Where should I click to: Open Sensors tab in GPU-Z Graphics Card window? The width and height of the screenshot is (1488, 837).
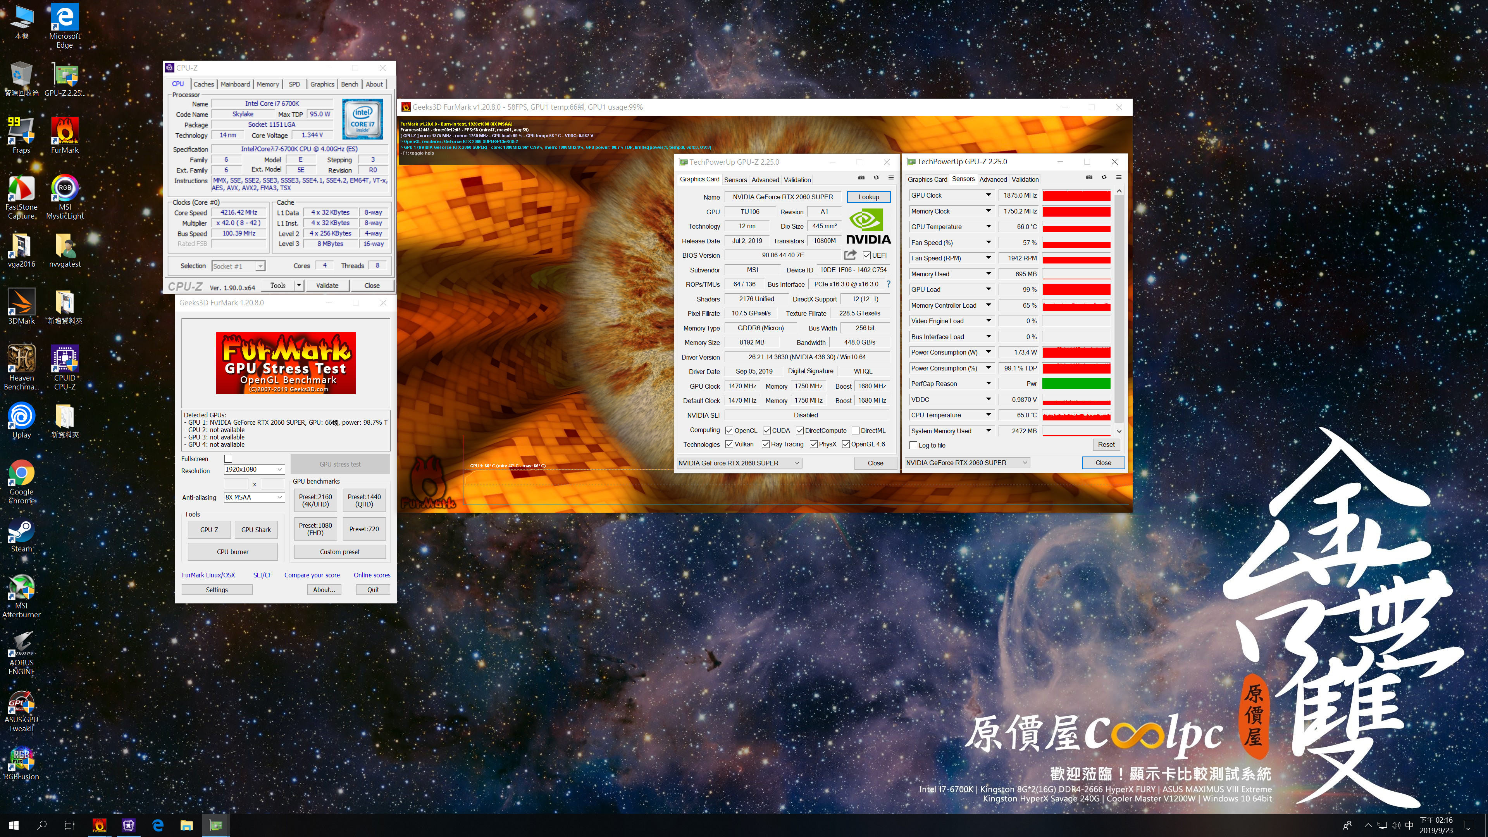735,180
